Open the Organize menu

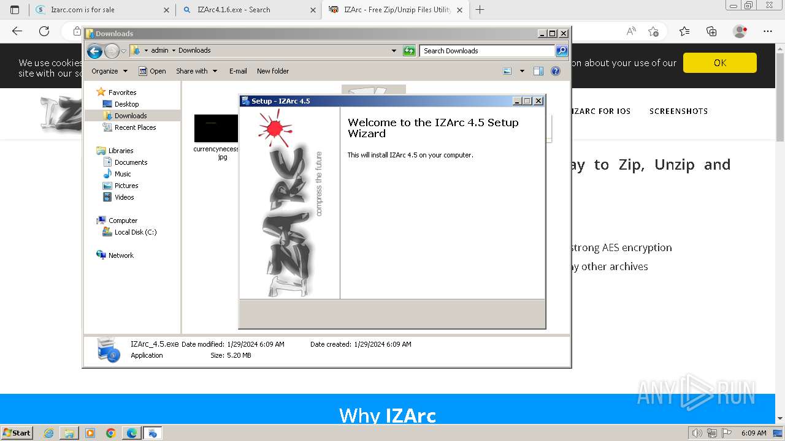click(109, 71)
